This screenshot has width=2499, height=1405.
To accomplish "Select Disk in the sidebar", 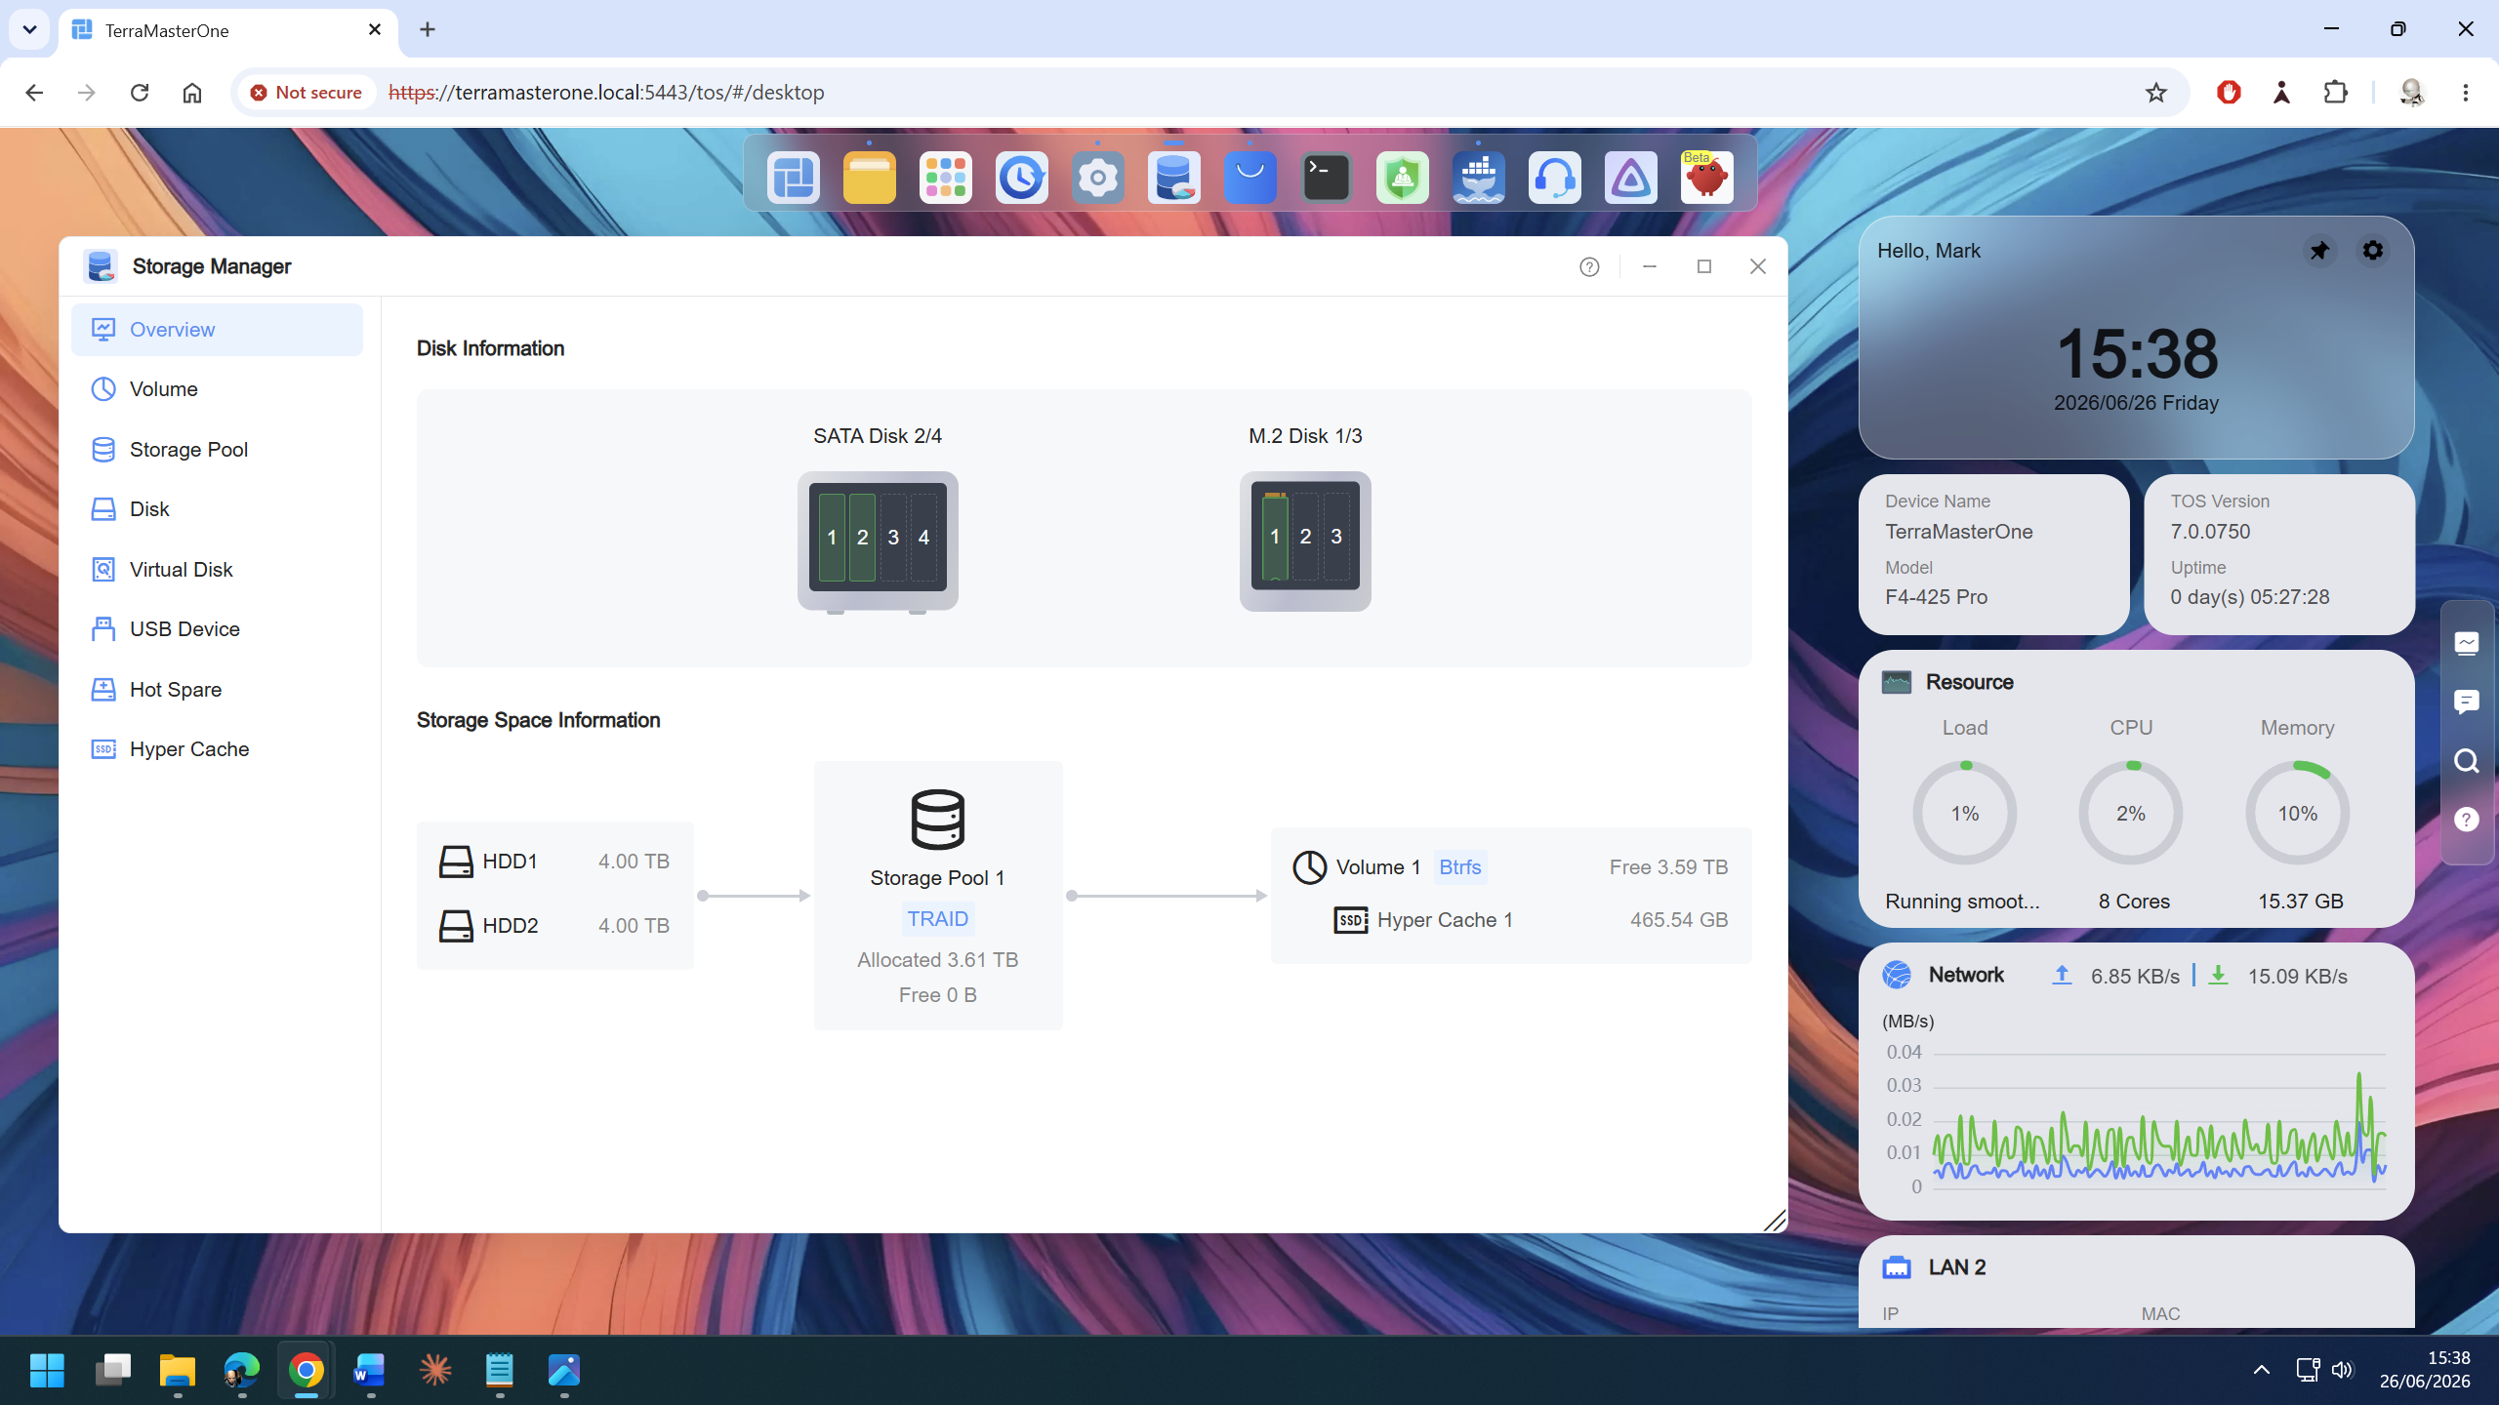I will [x=217, y=509].
